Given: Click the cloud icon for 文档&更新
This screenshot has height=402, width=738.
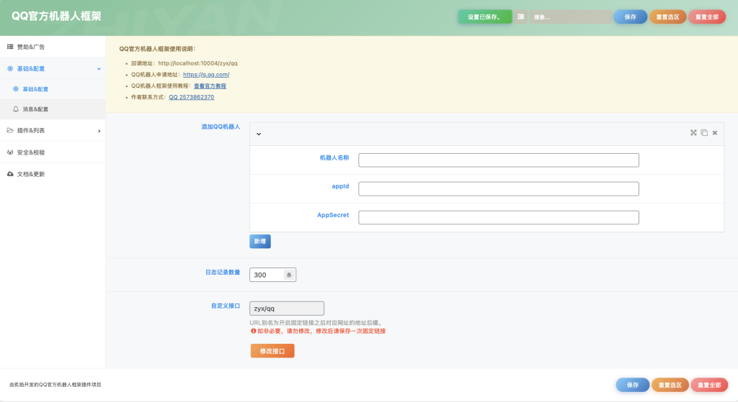Looking at the screenshot, I should [x=10, y=174].
